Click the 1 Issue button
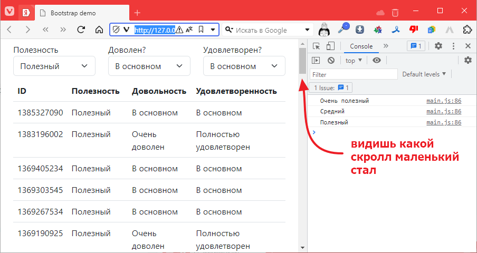Viewport: 477px width, 253px height. 332,88
